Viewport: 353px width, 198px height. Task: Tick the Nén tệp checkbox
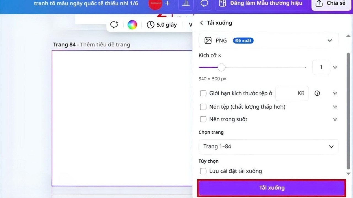[x=203, y=107]
